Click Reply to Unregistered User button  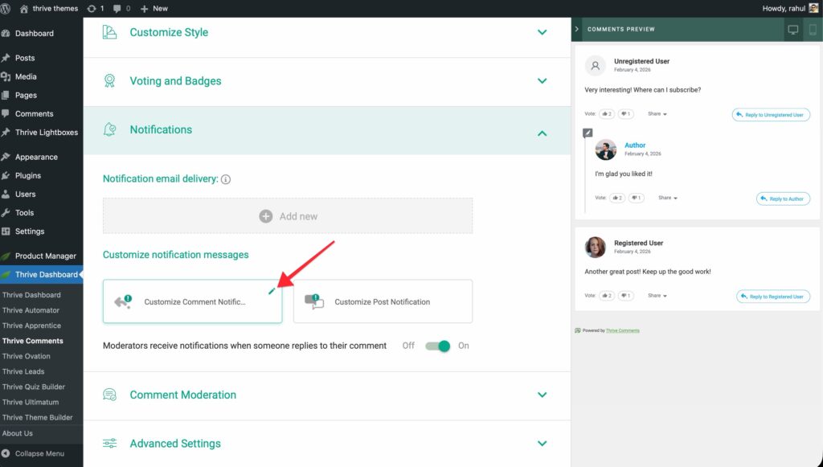771,115
